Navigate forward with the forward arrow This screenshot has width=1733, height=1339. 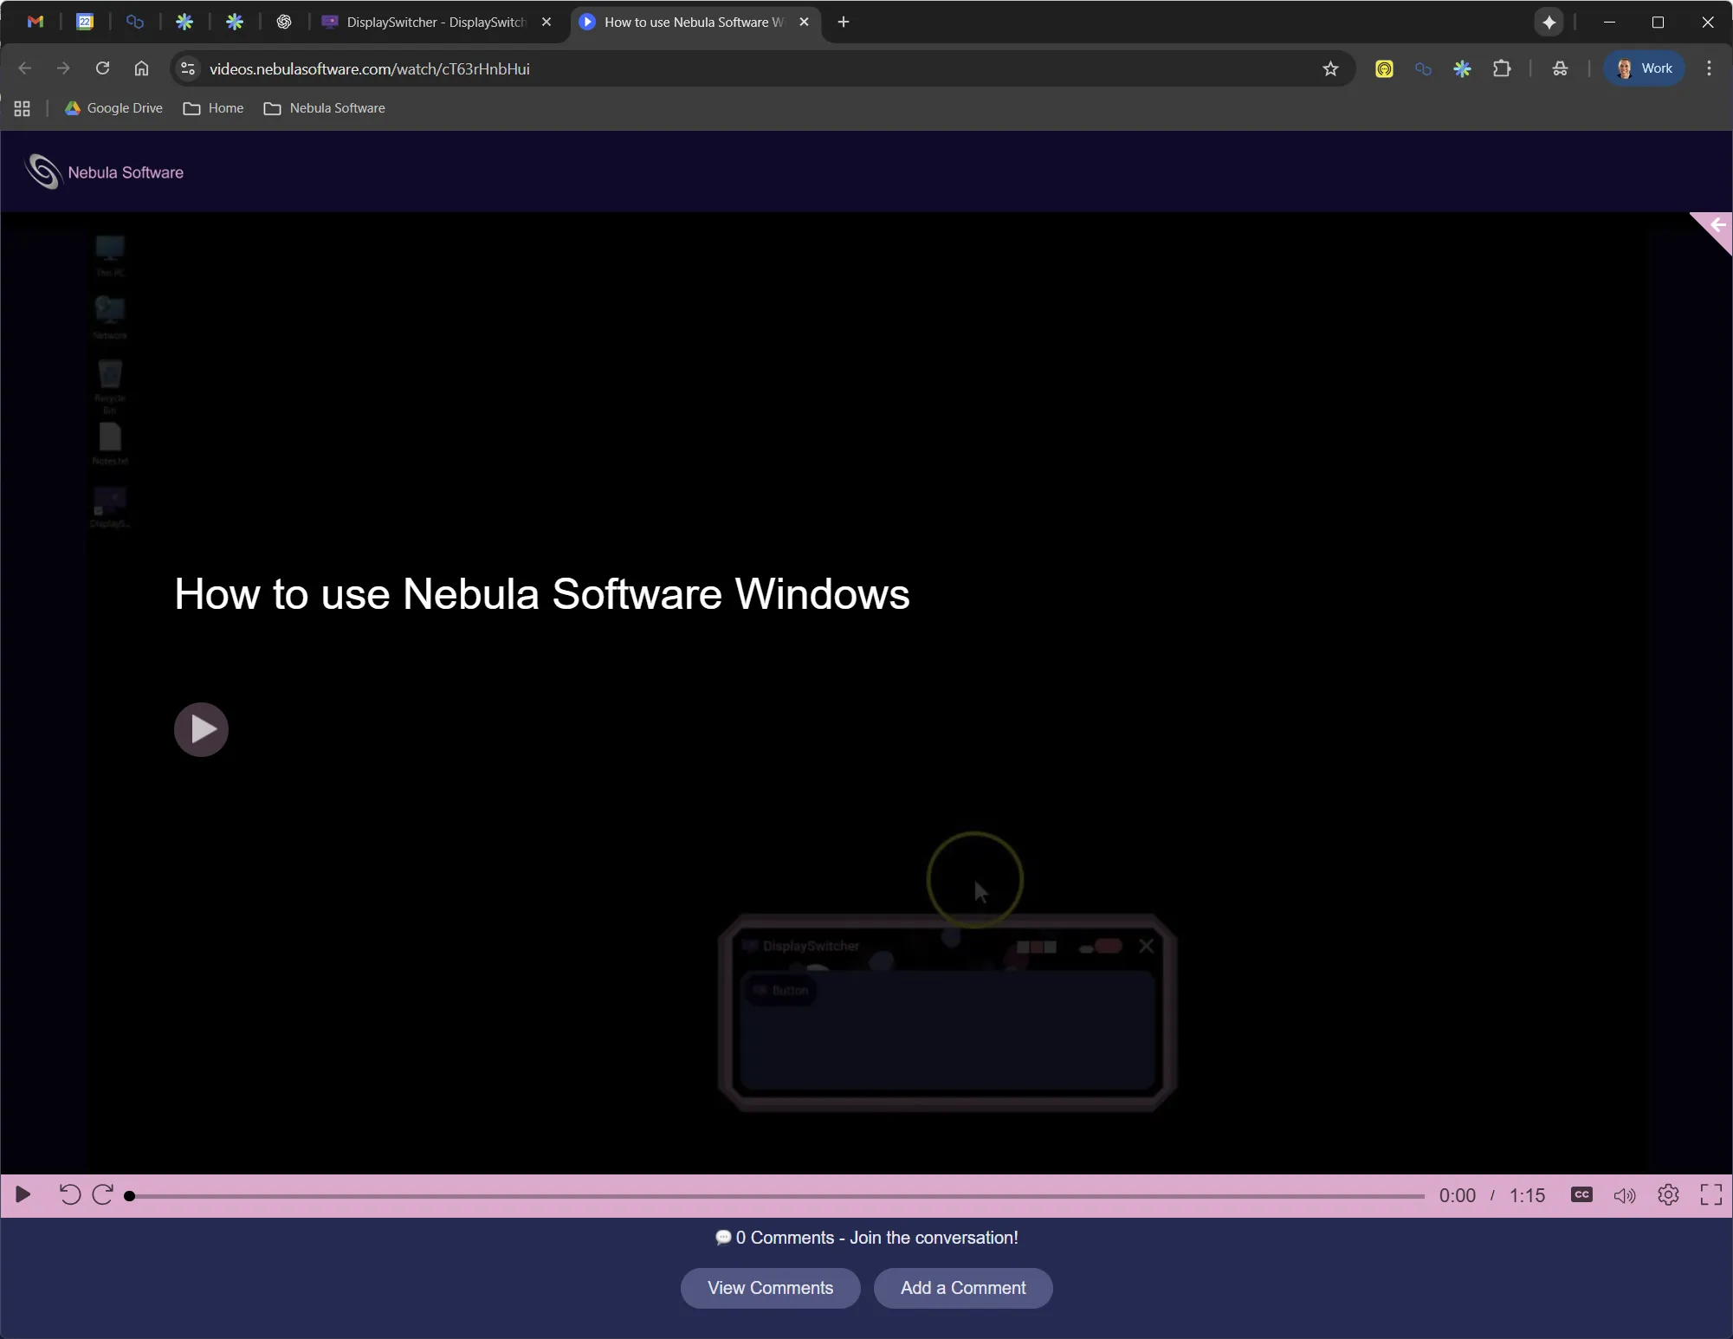63,68
